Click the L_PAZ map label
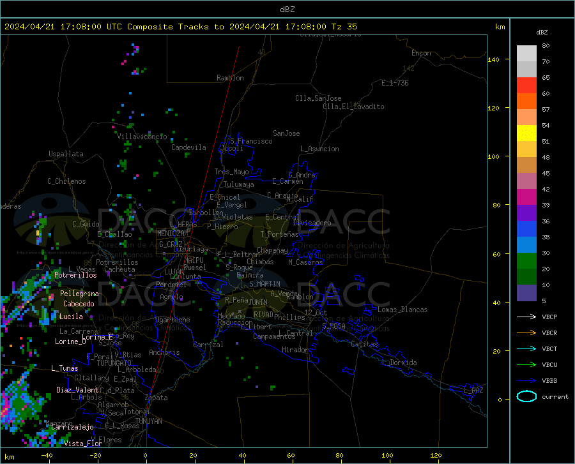Screen dimensions: 575x464 (x=473, y=391)
